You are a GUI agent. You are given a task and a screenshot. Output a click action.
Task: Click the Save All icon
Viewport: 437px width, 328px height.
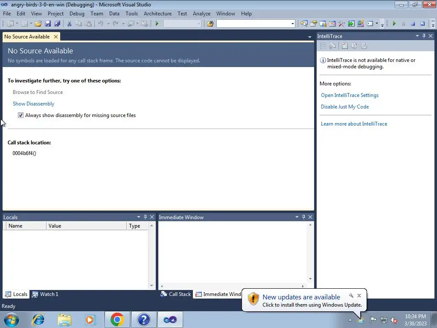[x=58, y=24]
